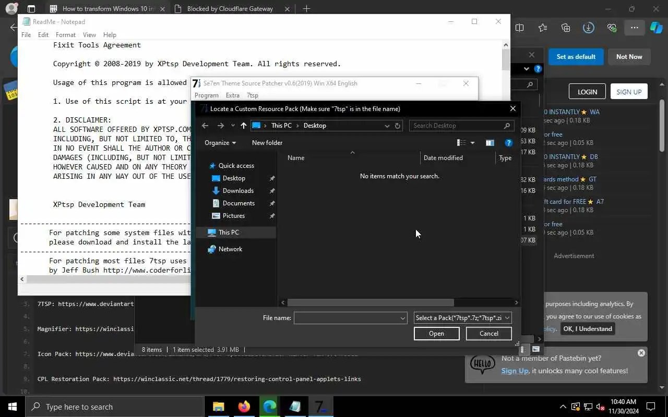
Task: Open Edge split screen icon
Action: (x=520, y=28)
